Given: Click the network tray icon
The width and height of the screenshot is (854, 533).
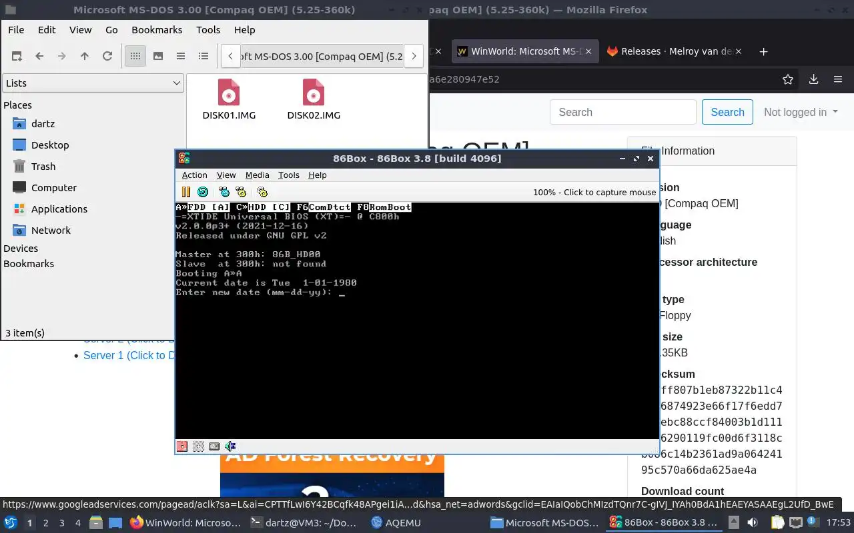Looking at the screenshot, I should click(x=795, y=523).
